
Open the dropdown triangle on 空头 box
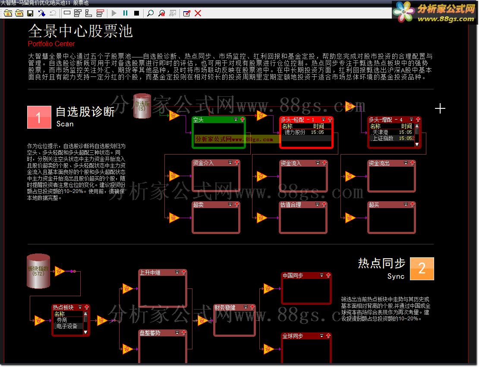pos(236,120)
